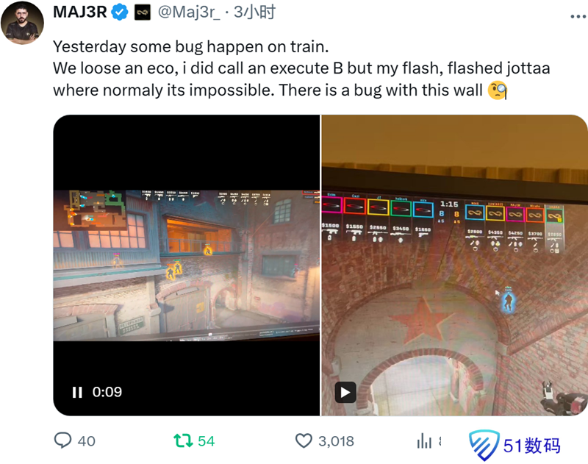
Task: Click the monocle face emoji in tweet
Action: tap(498, 90)
